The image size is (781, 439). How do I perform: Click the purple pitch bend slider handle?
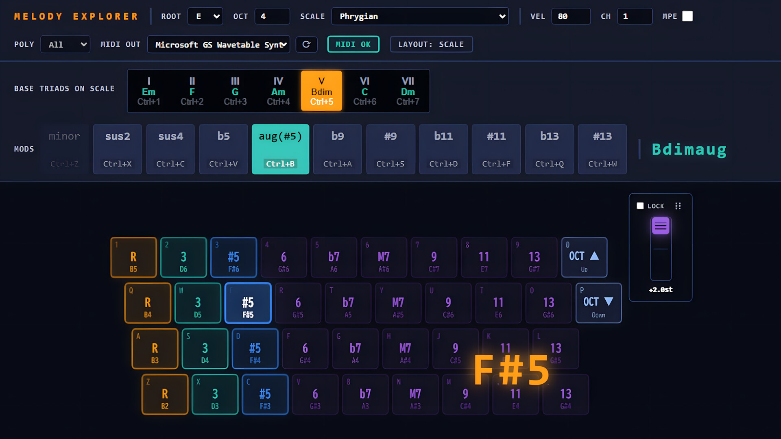pos(661,226)
